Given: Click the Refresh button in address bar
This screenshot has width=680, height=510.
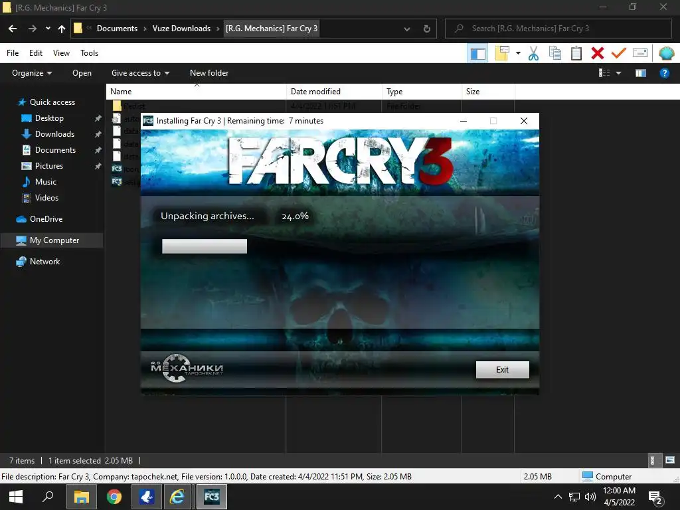Looking at the screenshot, I should click(x=427, y=29).
